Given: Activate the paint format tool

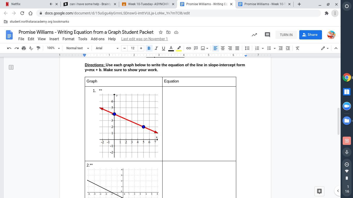Looking at the screenshot, I should point(38,48).
